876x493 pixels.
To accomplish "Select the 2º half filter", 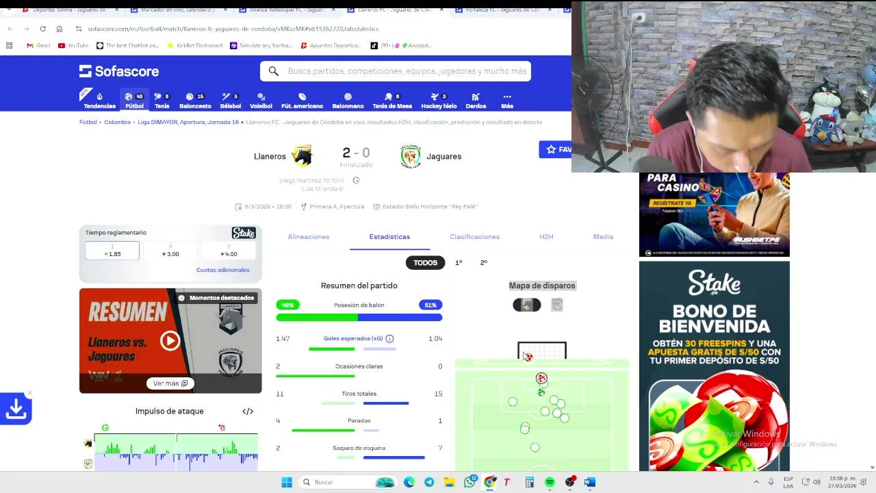I will (484, 263).
